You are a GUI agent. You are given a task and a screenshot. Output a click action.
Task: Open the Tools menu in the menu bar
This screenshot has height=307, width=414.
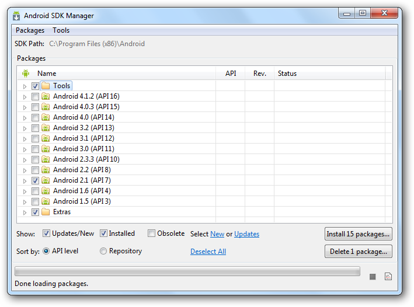[61, 30]
